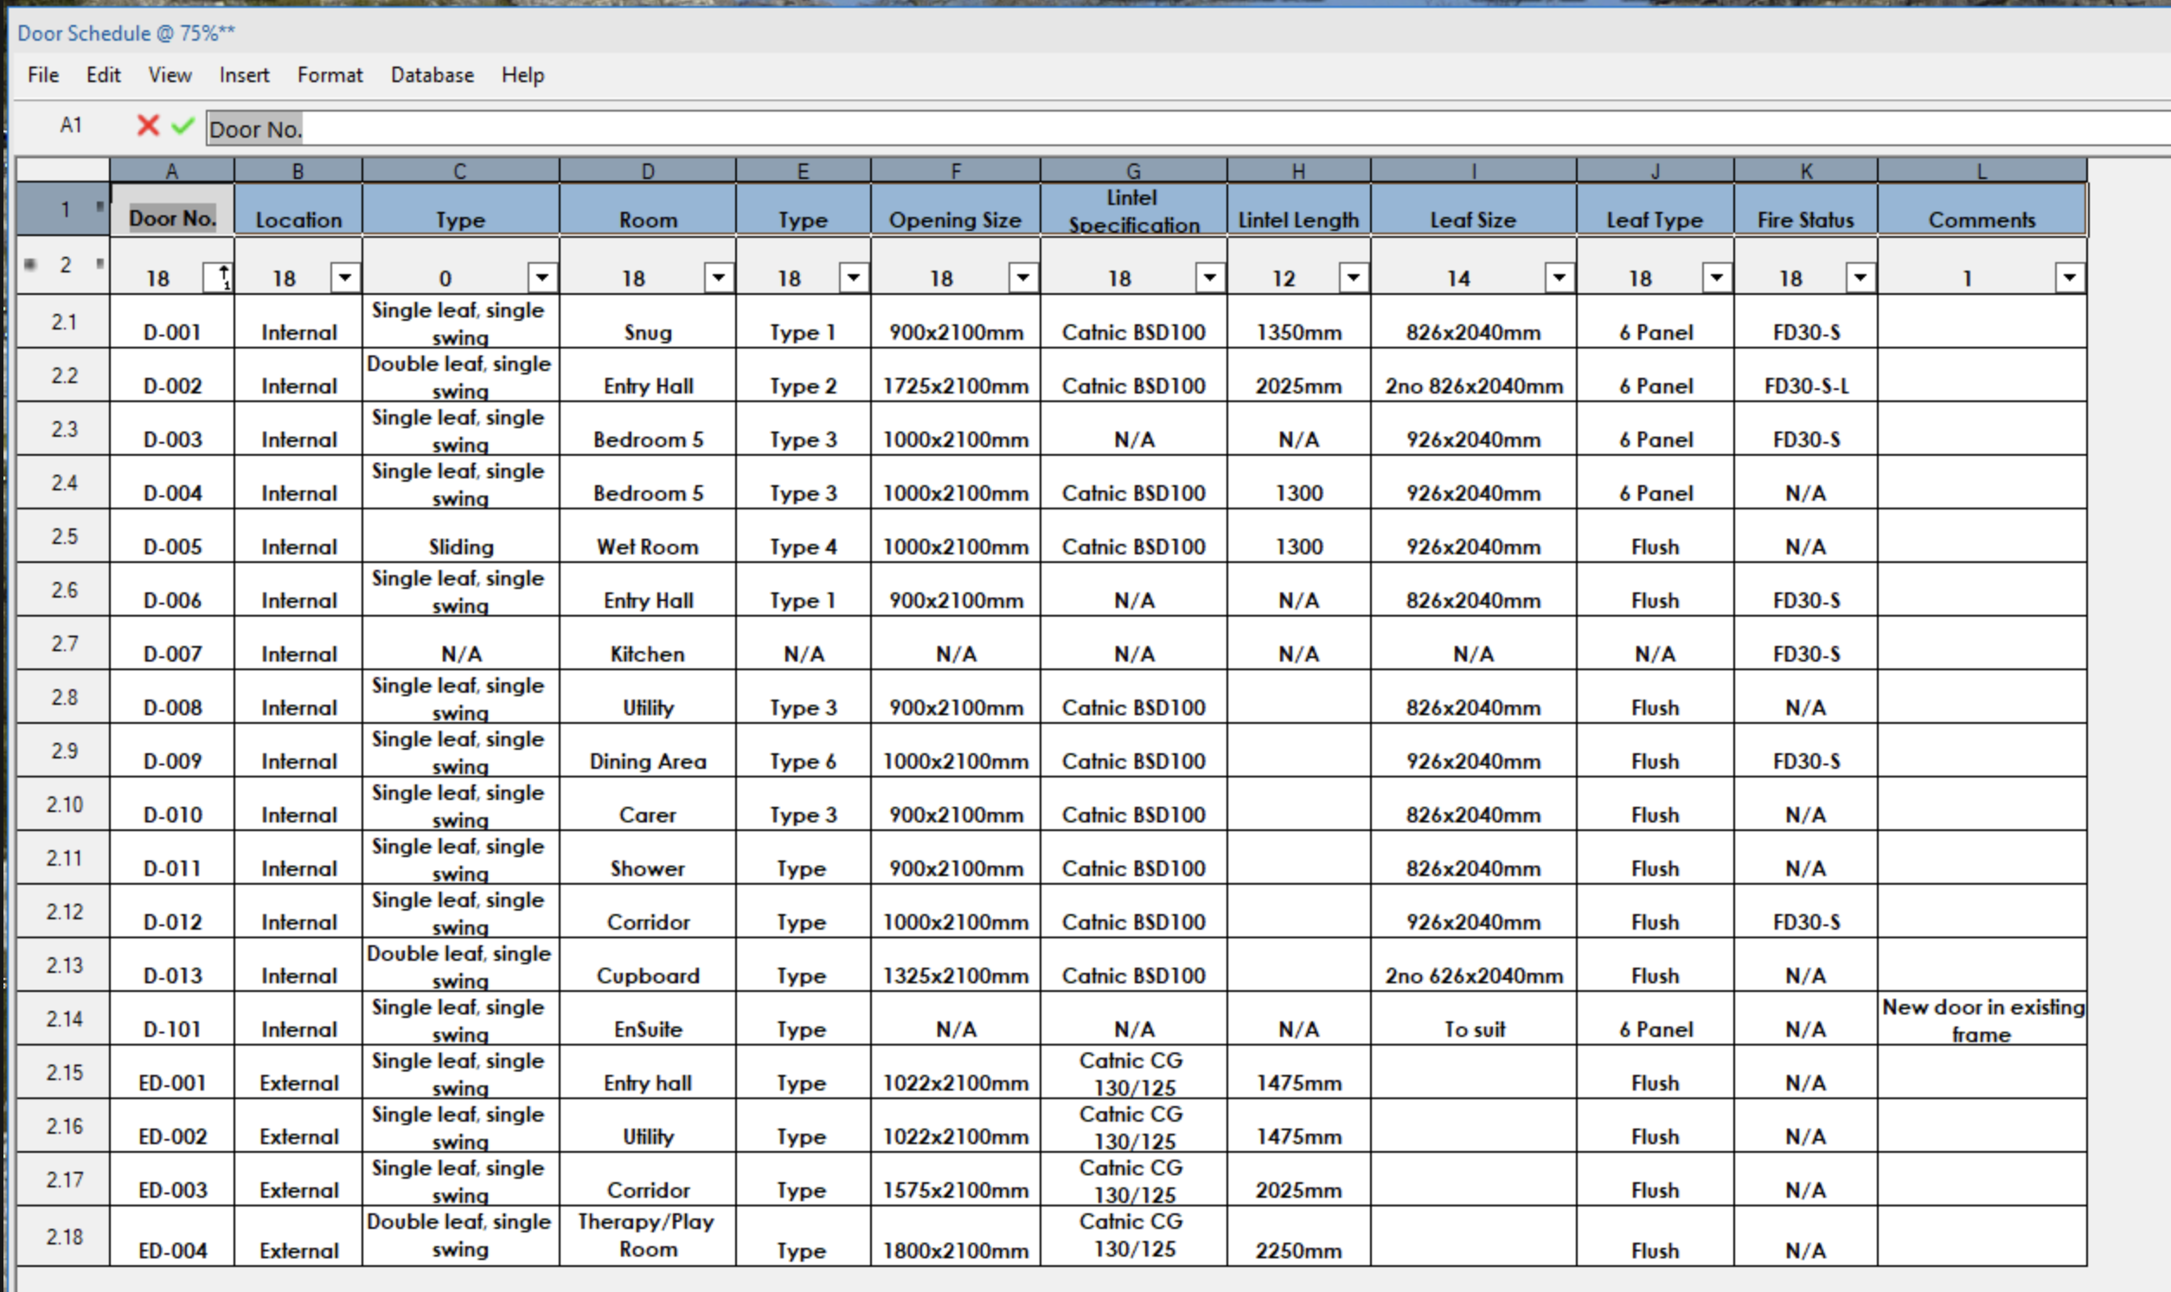Open the Fire Status column dropdown
The width and height of the screenshot is (2171, 1292).
coord(1861,277)
